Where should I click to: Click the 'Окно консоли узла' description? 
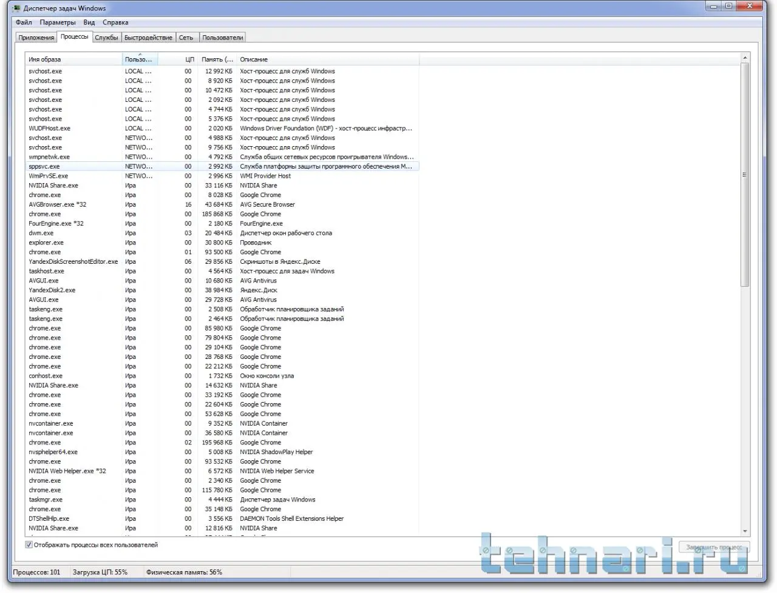(267, 376)
